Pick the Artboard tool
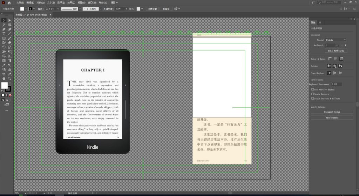The width and height of the screenshot is (359, 196). [x=4, y=74]
